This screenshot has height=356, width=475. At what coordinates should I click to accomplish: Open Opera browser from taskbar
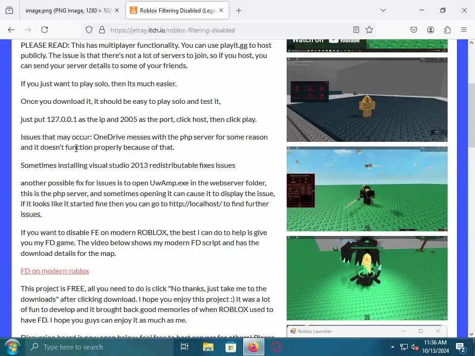pyautogui.click(x=276, y=347)
